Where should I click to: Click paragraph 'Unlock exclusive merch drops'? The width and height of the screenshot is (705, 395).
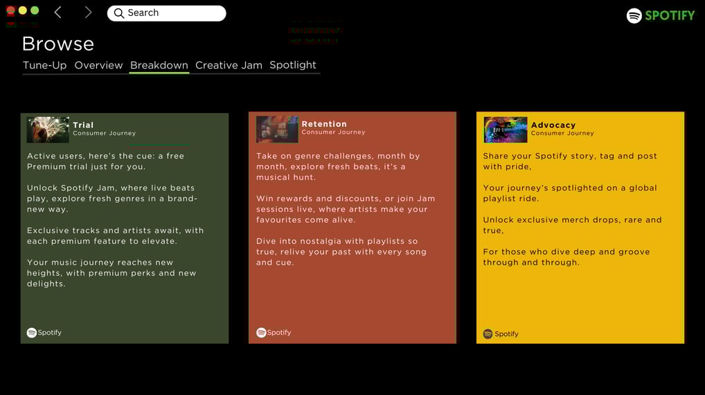pyautogui.click(x=572, y=225)
